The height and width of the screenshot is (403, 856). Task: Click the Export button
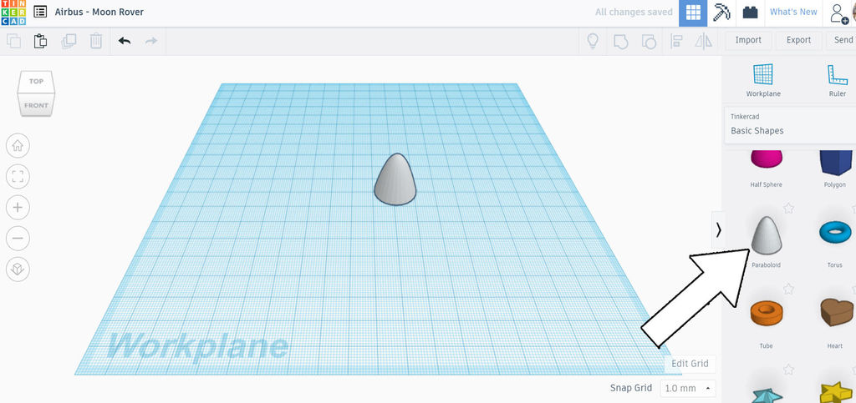click(x=798, y=40)
